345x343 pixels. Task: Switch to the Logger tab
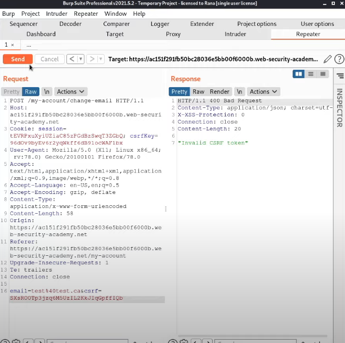(x=160, y=24)
